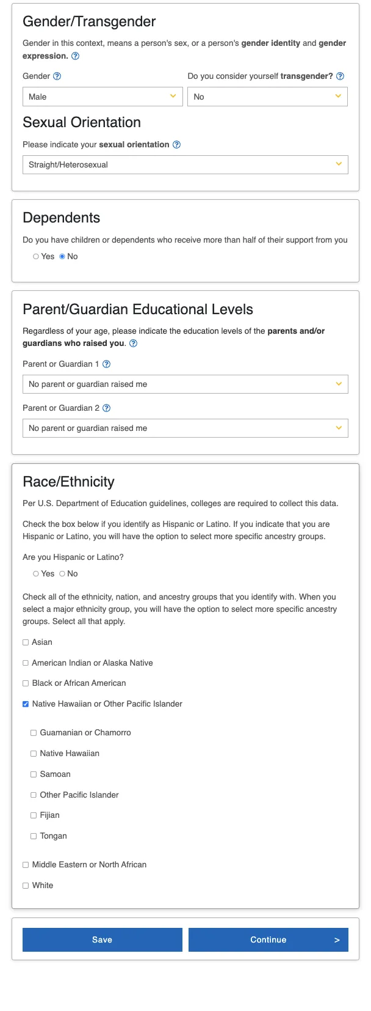Open the Straight/Heterosexual orientation dropdown
Viewport: 371px width, 1011px height.
tap(185, 165)
